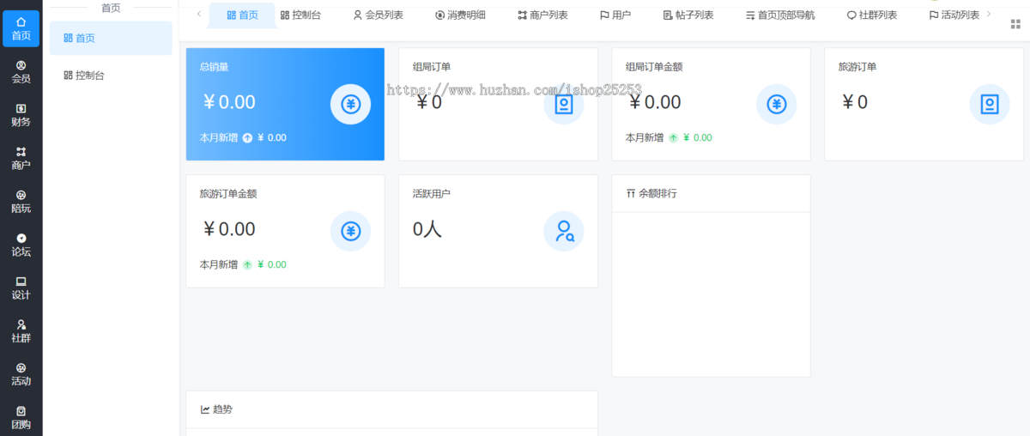Click the green up arrow in 组局订单金额 card

(x=673, y=137)
